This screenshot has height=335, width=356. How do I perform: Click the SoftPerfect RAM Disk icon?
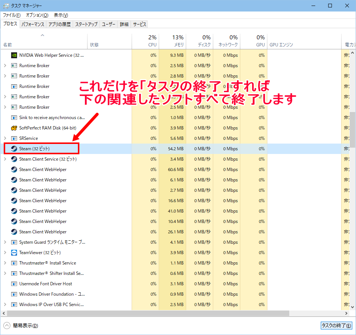pos(14,128)
